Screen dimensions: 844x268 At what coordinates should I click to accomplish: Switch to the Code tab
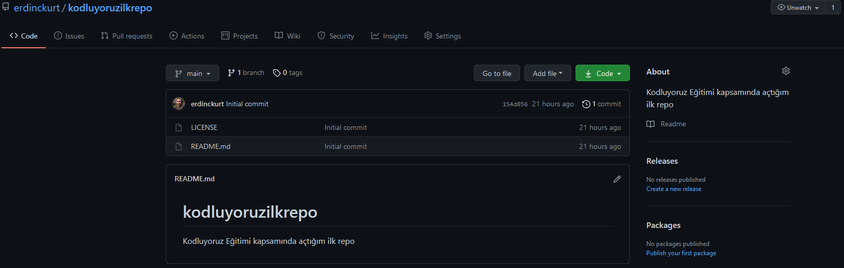click(24, 36)
